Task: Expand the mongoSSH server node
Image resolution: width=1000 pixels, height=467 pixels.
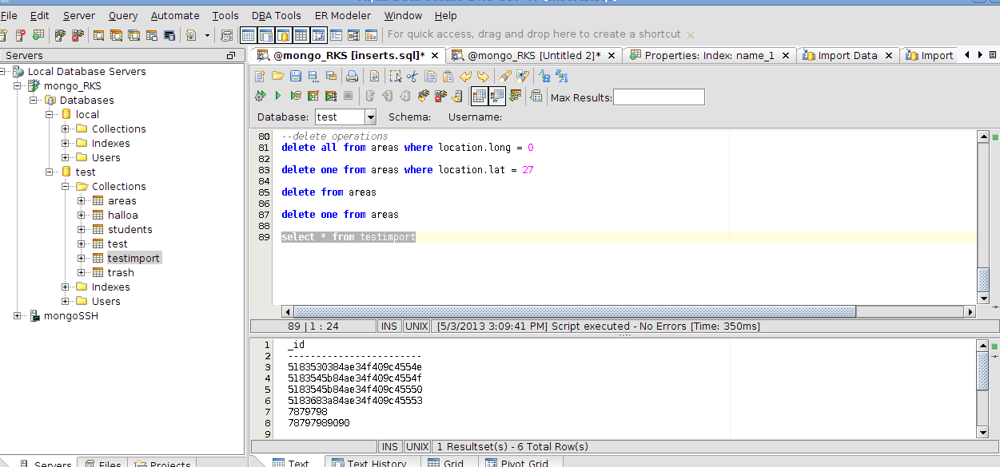Action: (x=18, y=316)
